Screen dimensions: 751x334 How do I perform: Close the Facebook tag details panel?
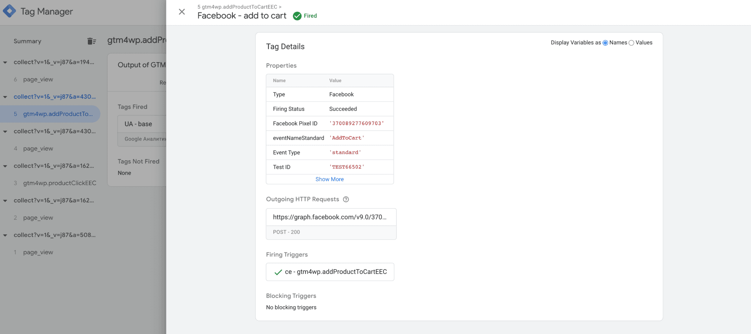pyautogui.click(x=182, y=12)
